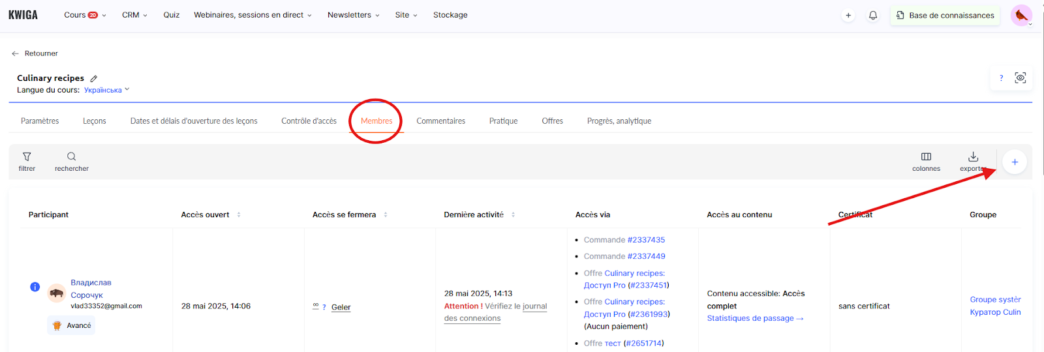The image size is (1044, 352).
Task: Expand the Cours menu dropdown
Action: [85, 15]
